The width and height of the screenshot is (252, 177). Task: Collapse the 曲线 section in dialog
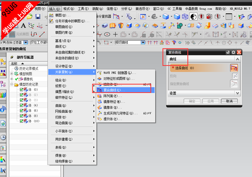[237, 59]
